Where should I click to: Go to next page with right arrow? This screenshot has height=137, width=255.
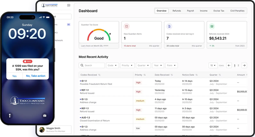[x=244, y=65]
